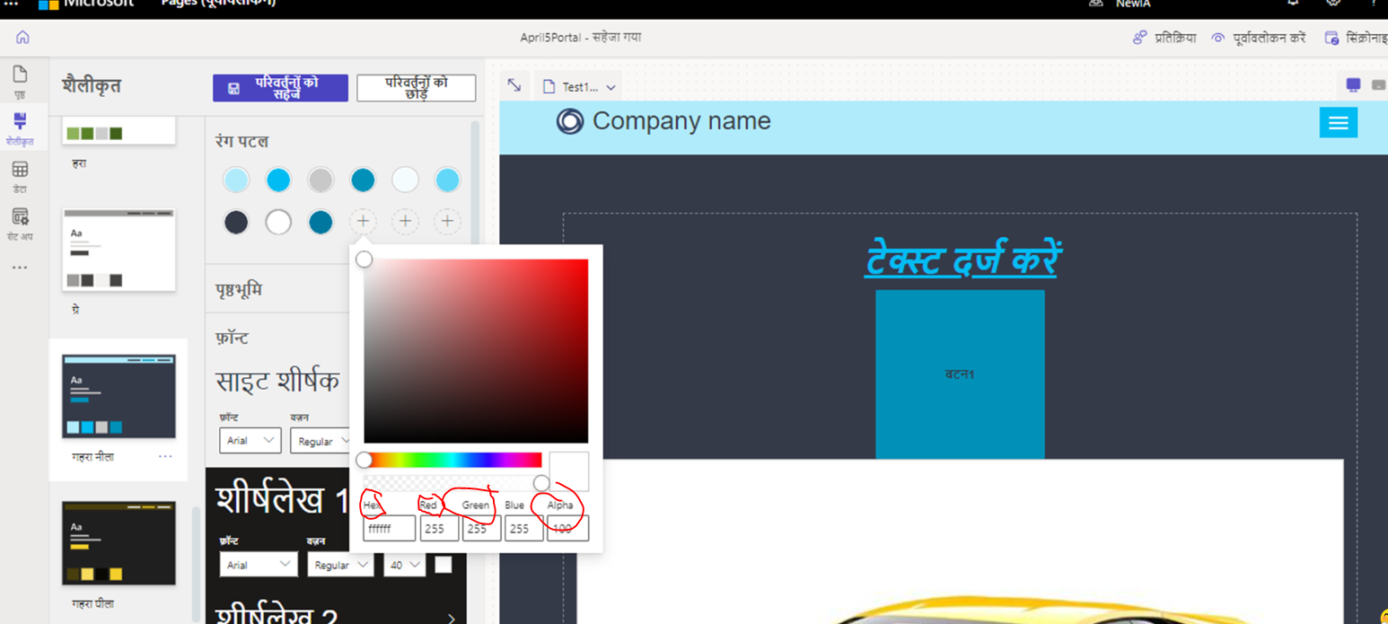Viewport: 1388px width, 624px height.
Task: Select the ग्रे (gray) theme thumbnail
Action: tap(119, 250)
